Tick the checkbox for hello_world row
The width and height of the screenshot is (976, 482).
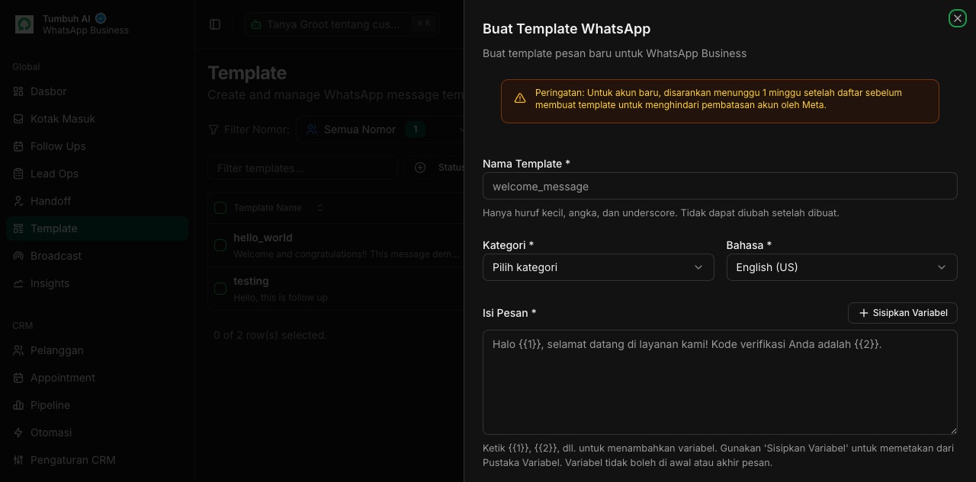coord(220,245)
